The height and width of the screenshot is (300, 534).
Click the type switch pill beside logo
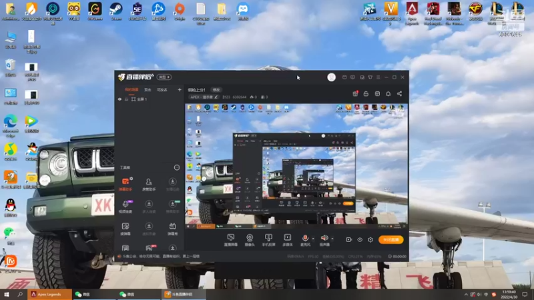tap(164, 77)
